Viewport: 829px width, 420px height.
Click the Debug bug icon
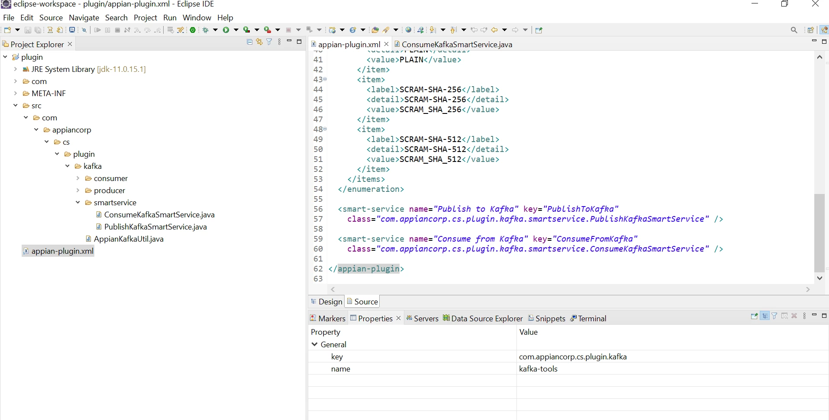206,30
